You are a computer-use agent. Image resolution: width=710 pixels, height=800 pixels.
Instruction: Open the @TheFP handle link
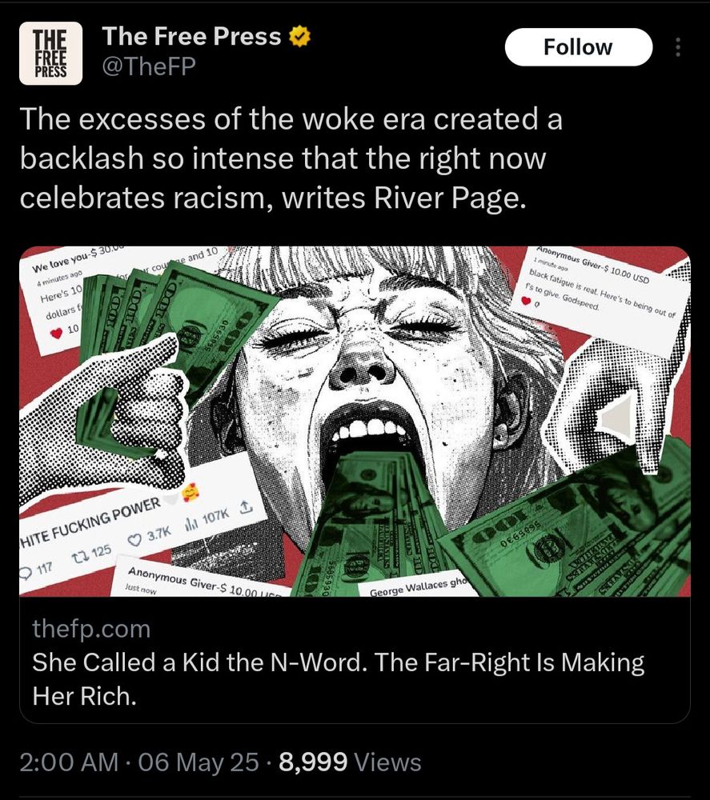(x=149, y=66)
